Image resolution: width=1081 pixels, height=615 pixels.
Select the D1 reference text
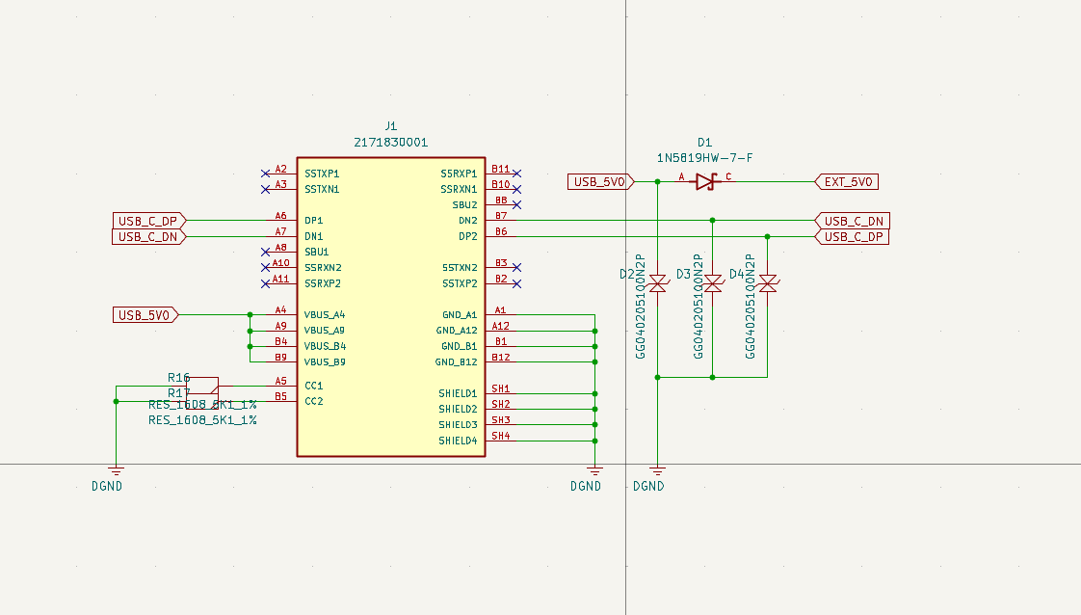704,143
